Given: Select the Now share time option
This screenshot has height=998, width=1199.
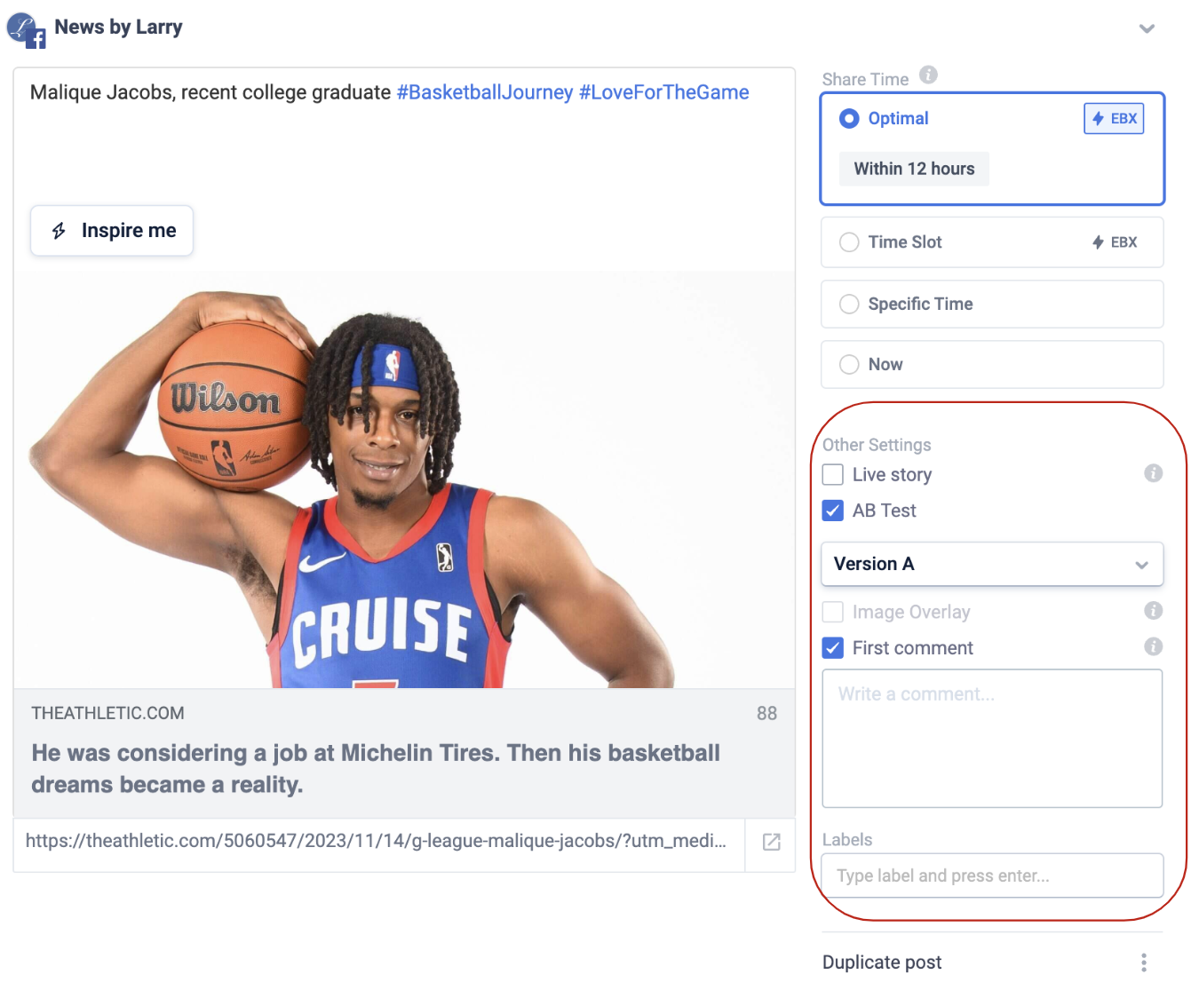Looking at the screenshot, I should [x=849, y=365].
